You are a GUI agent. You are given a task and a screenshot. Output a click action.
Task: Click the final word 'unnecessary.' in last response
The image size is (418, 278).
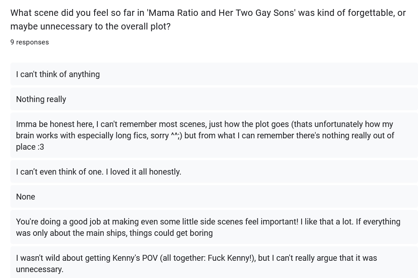(40, 269)
